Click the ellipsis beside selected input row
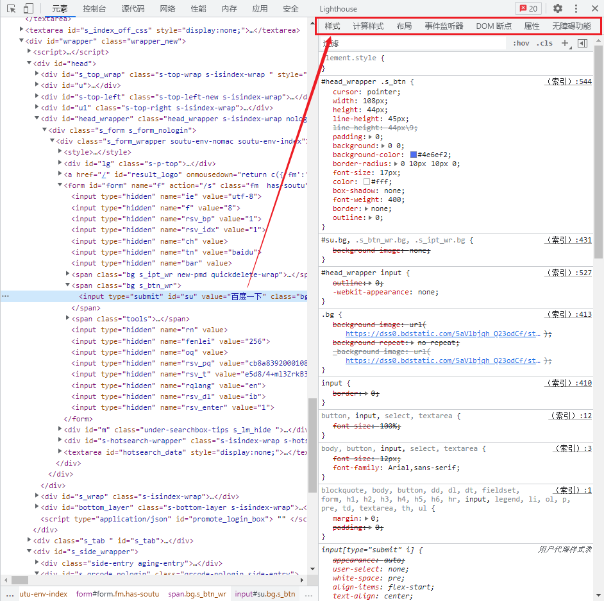Viewport: 604px width, 601px height. click(5, 296)
